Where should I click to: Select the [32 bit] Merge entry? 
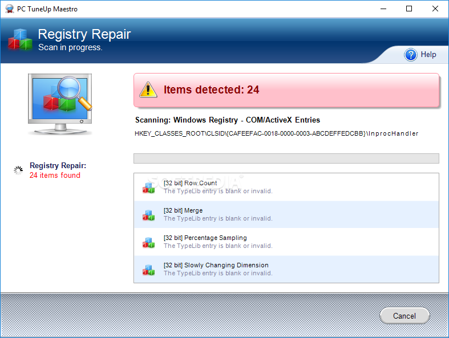point(286,214)
